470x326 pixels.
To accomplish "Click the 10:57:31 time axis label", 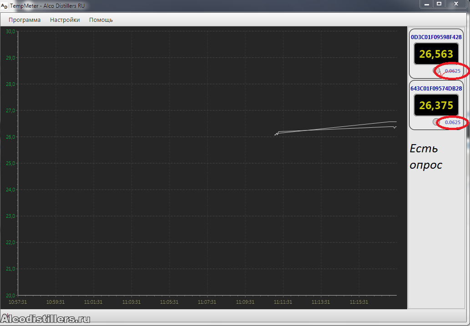I will (18, 301).
